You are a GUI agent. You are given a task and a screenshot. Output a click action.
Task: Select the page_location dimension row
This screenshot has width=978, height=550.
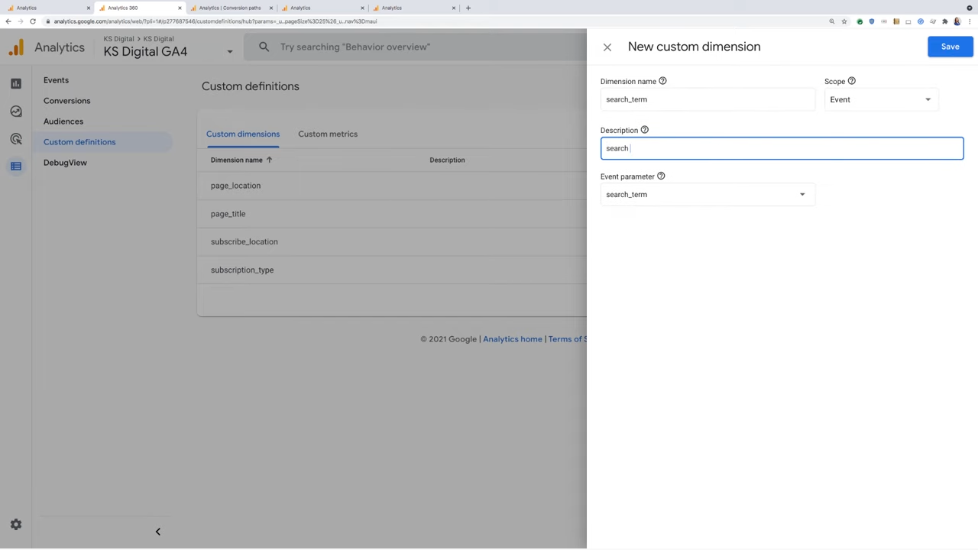392,186
